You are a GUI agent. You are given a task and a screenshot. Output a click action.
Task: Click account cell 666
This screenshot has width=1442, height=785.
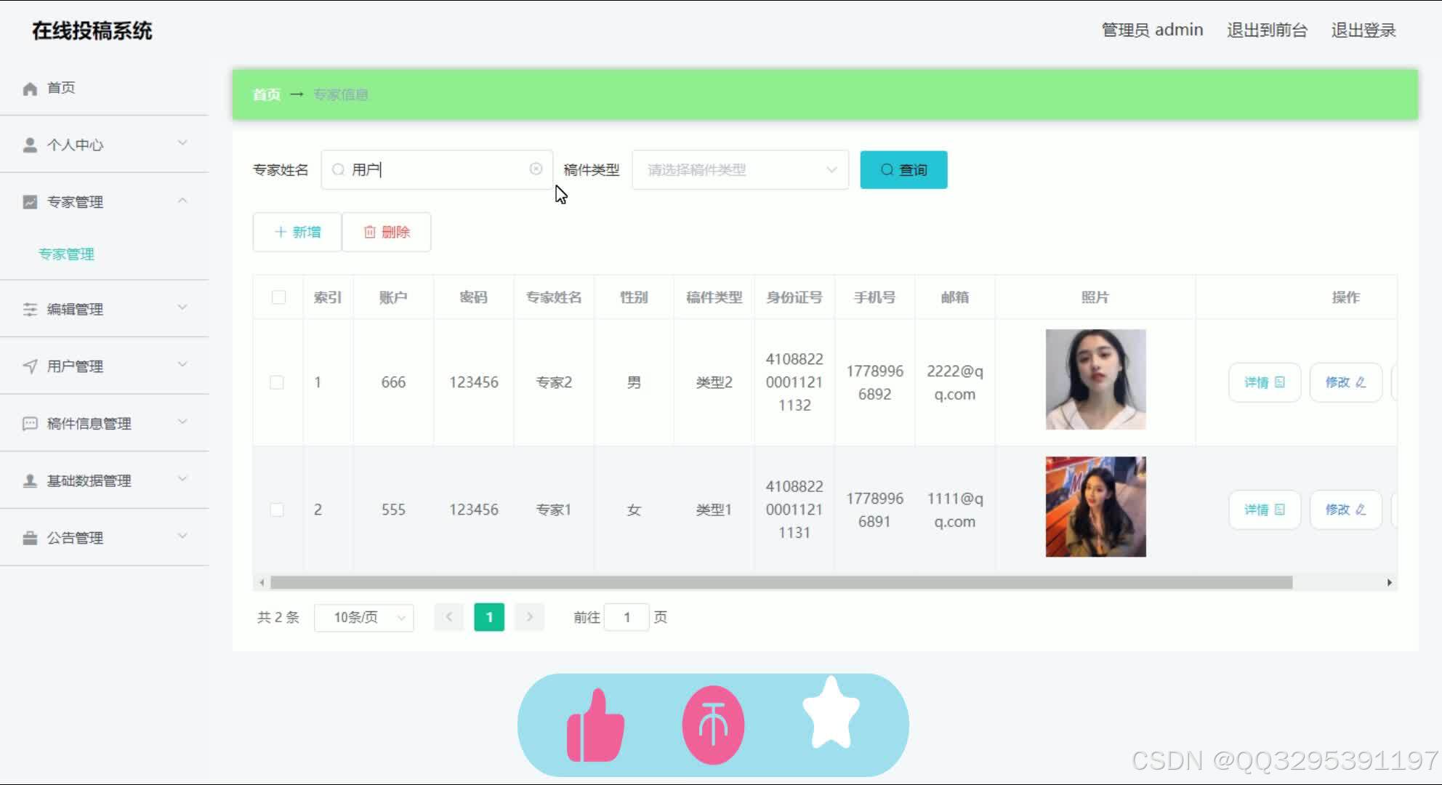tap(393, 382)
